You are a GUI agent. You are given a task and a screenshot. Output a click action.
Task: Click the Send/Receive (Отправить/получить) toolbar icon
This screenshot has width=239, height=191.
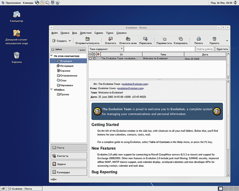pyautogui.click(x=87, y=39)
